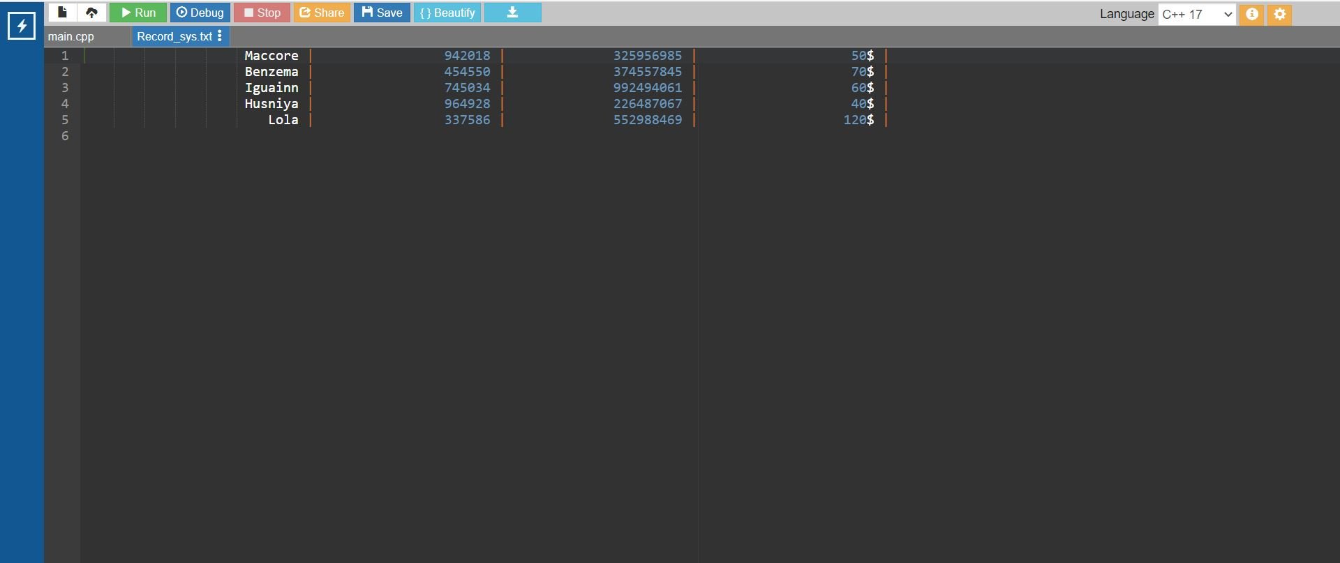
Task: Open Record_sys.txt tab options menu
Action: (220, 36)
